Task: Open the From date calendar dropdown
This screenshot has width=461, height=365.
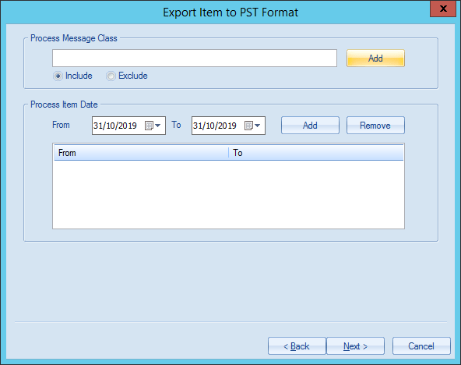Action: (153, 126)
